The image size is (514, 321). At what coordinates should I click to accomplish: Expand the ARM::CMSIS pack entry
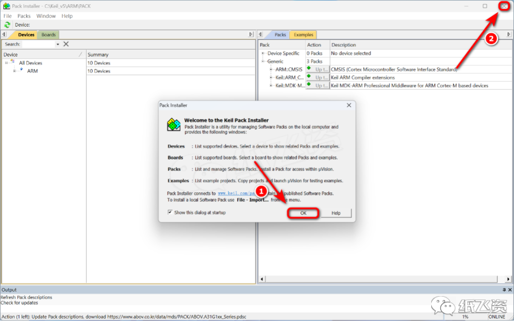[x=271, y=69]
